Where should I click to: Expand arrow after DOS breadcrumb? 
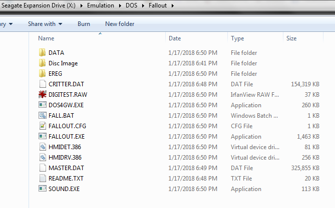click(x=143, y=5)
